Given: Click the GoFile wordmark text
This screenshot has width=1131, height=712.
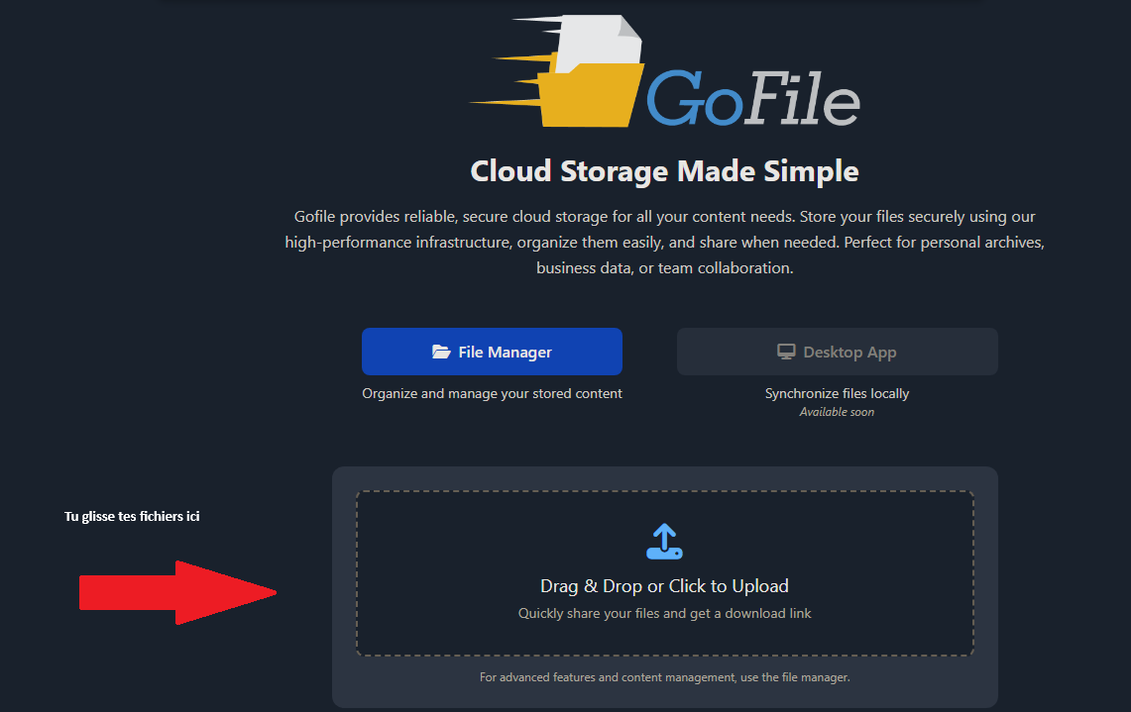Looking at the screenshot, I should [x=753, y=97].
